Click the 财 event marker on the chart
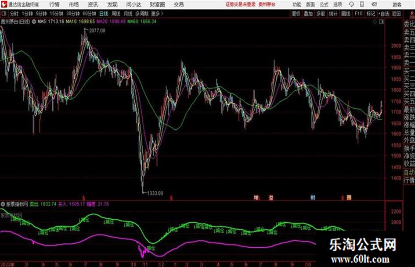This screenshot has width=415, height=267. click(x=313, y=197)
